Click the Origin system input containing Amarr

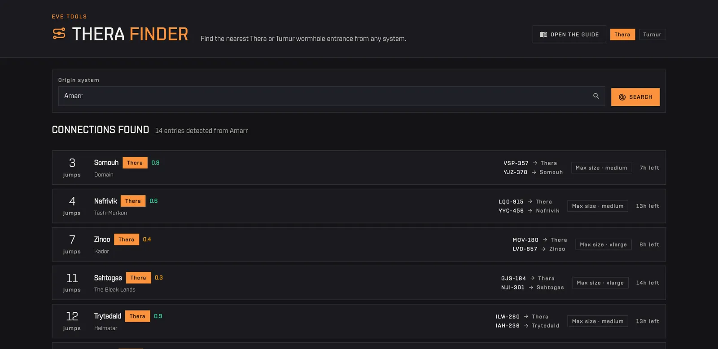pyautogui.click(x=332, y=96)
